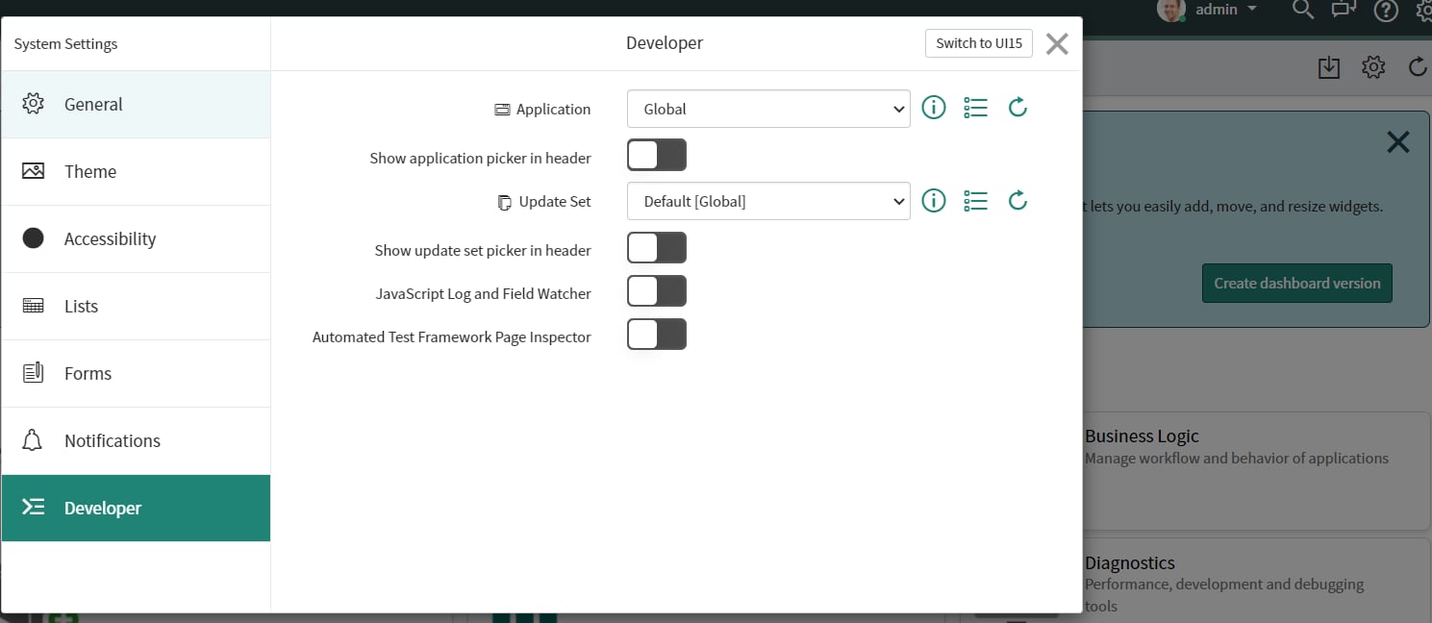The height and width of the screenshot is (623, 1432).
Task: Click the dashboard refresh icon
Action: point(1418,67)
